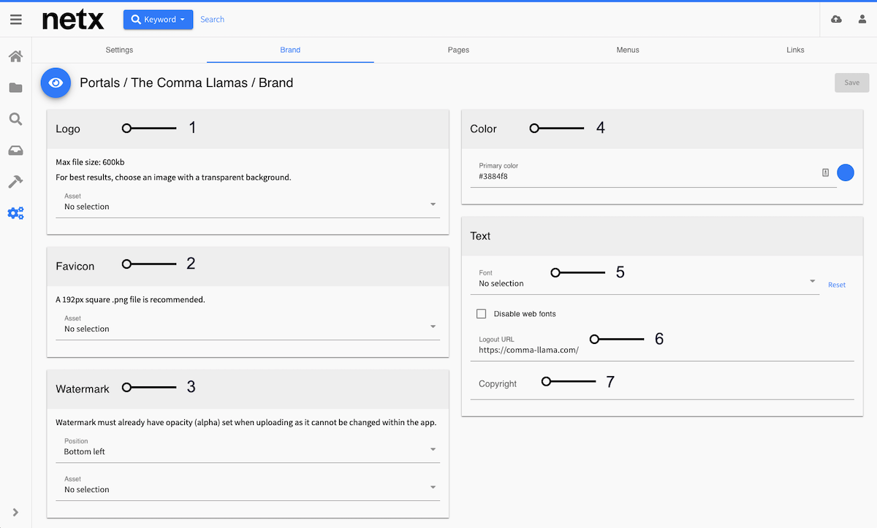Click the Save button
The width and height of the screenshot is (877, 528).
(852, 83)
